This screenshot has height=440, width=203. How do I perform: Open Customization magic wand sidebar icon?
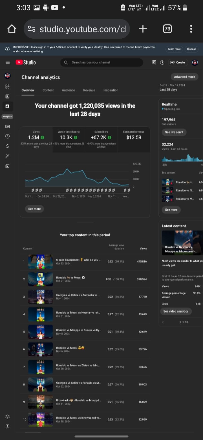(x=8, y=156)
